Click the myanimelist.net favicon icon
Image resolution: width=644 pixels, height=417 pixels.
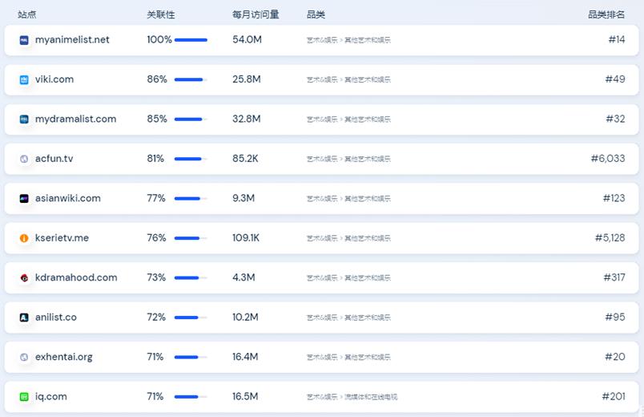24,40
